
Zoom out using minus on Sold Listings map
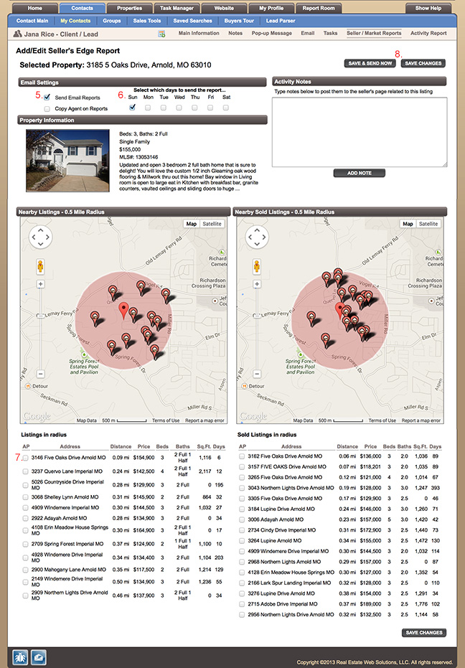pyautogui.click(x=257, y=374)
